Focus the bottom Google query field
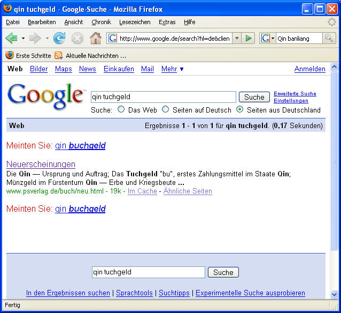This screenshot has width=341, height=313. point(148,272)
